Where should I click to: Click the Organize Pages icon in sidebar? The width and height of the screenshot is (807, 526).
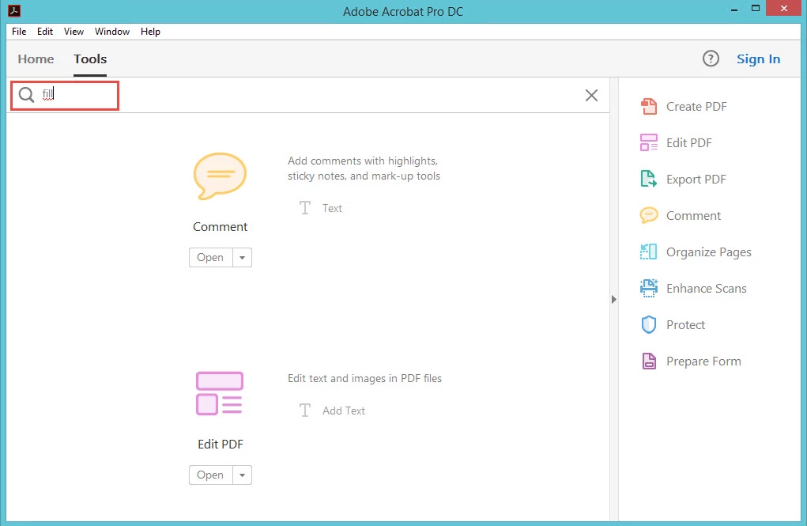(x=648, y=252)
